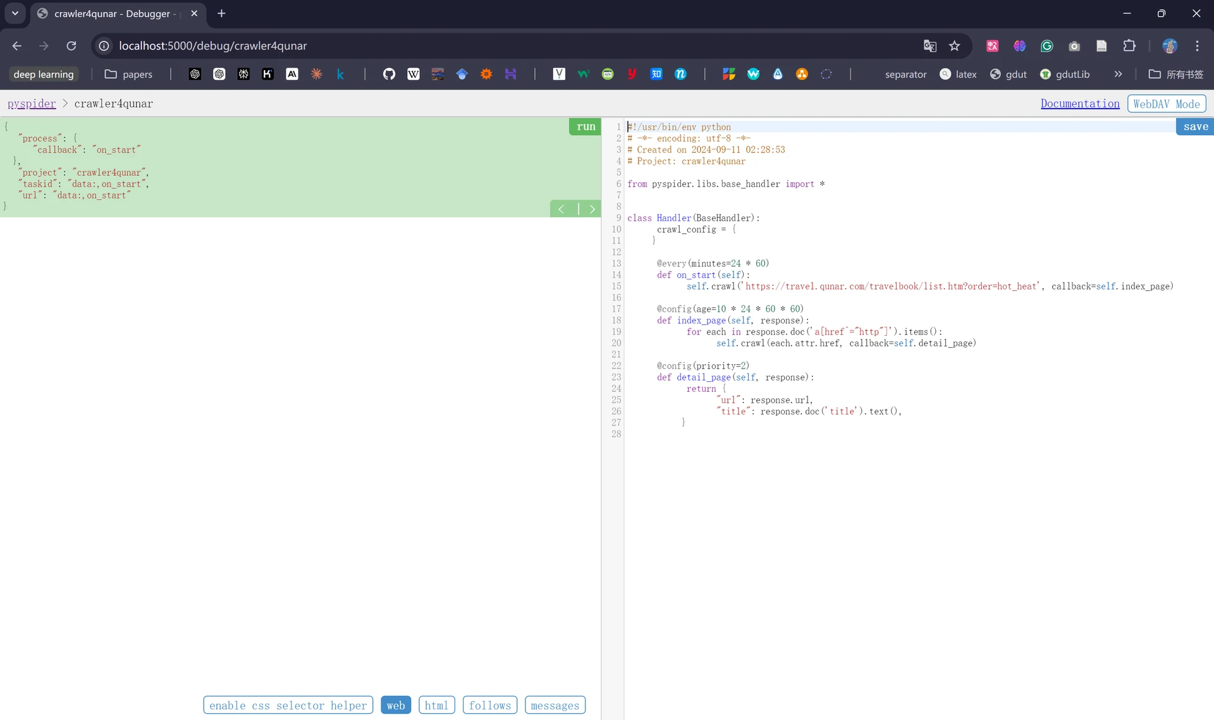Open the latex bookmark
The width and height of the screenshot is (1214, 720).
point(958,74)
